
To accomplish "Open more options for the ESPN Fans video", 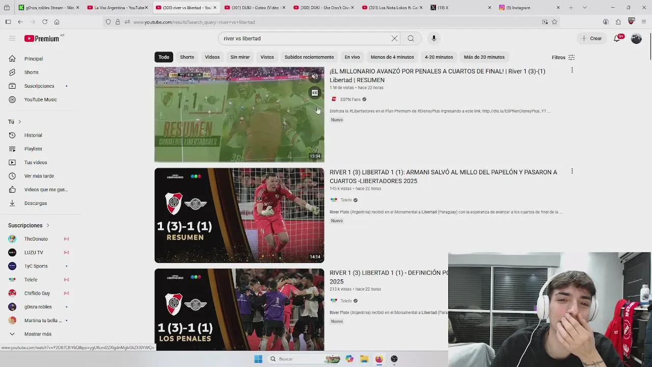I will 572,70.
